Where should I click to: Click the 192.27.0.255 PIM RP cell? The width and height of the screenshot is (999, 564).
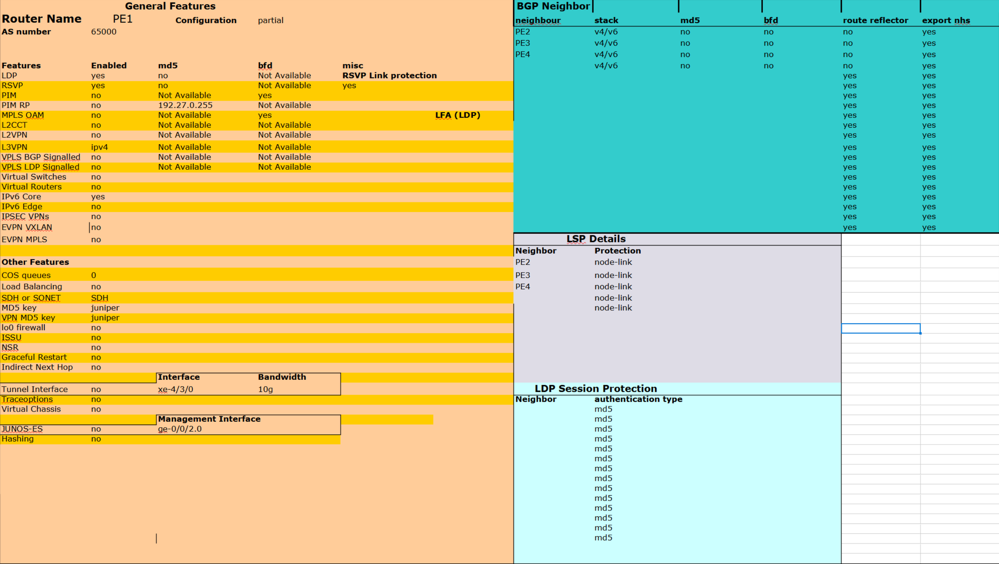coord(185,105)
